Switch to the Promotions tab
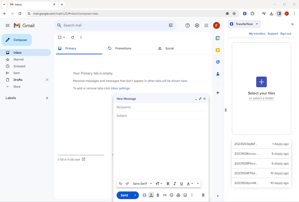Viewport: 299px width, 202px height. pyautogui.click(x=123, y=48)
